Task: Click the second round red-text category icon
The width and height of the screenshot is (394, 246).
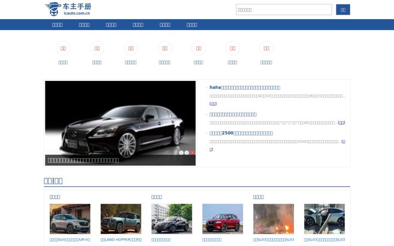Action: click(97, 48)
